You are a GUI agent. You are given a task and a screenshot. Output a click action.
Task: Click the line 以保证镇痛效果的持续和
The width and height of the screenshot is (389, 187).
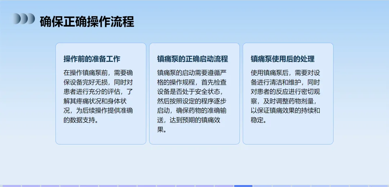[285, 111]
